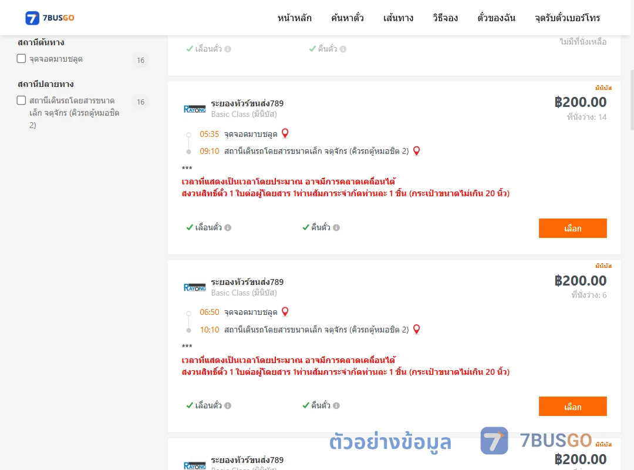Screen dimensions: 634x470
Task: Select the 05:35 trip with เลือก button
Action: tap(572, 229)
